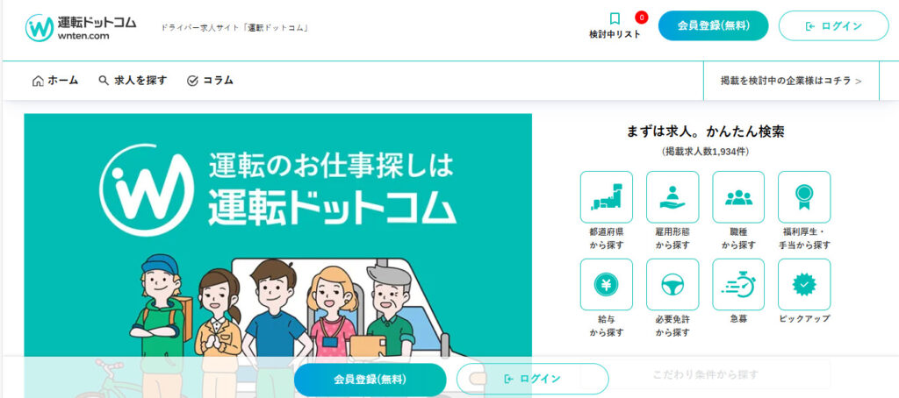The image size is (899, 398).
Task: Open the コラム navigation item
Action: 211,81
